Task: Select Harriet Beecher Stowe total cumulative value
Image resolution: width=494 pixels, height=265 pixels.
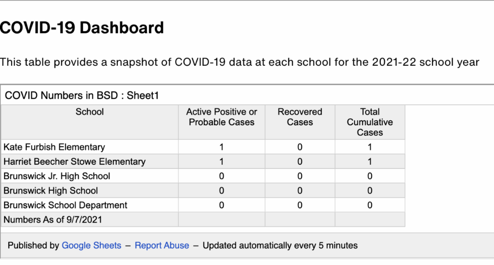Action: tap(370, 162)
